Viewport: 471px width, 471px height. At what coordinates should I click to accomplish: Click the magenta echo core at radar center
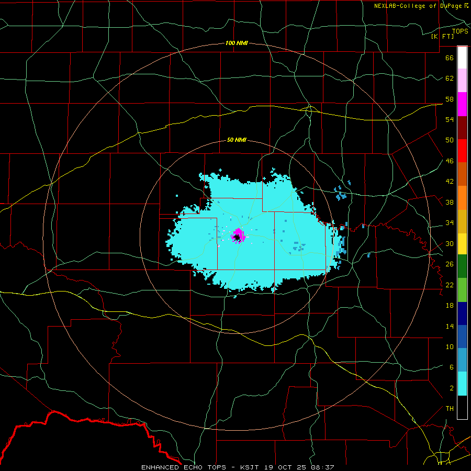click(x=238, y=235)
